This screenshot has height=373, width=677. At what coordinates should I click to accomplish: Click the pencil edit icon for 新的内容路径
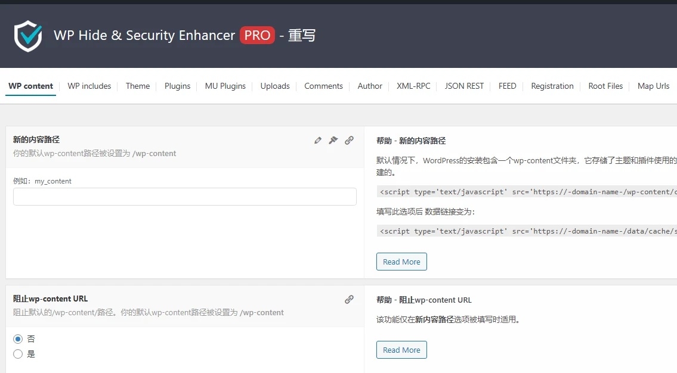[x=317, y=140]
